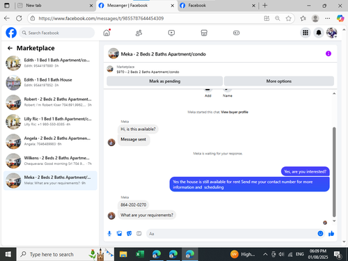
Task: Click Type here to search taskbar box
Action: [x=65, y=254]
